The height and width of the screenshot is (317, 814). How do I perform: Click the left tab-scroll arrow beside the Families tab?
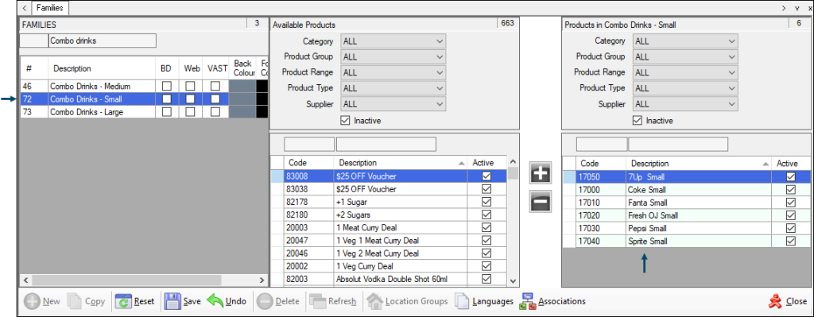(x=24, y=8)
